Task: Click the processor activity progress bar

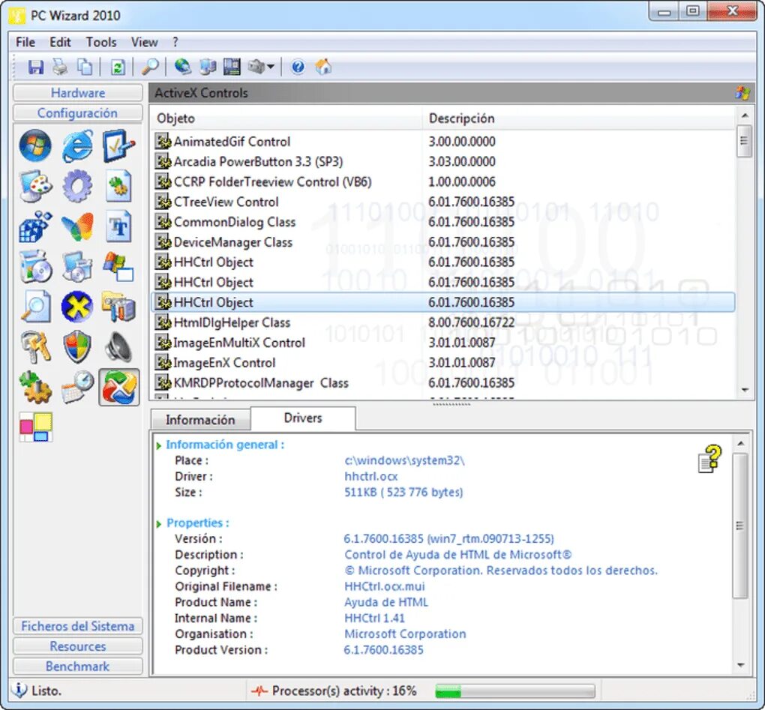Action: tap(514, 691)
